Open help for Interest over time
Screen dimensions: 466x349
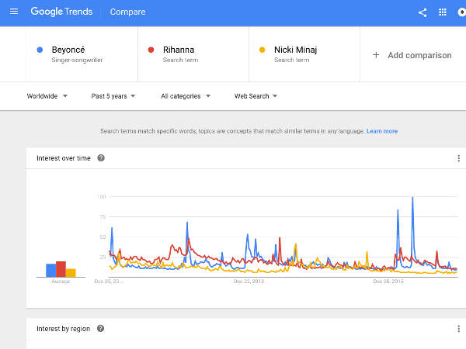tap(101, 158)
